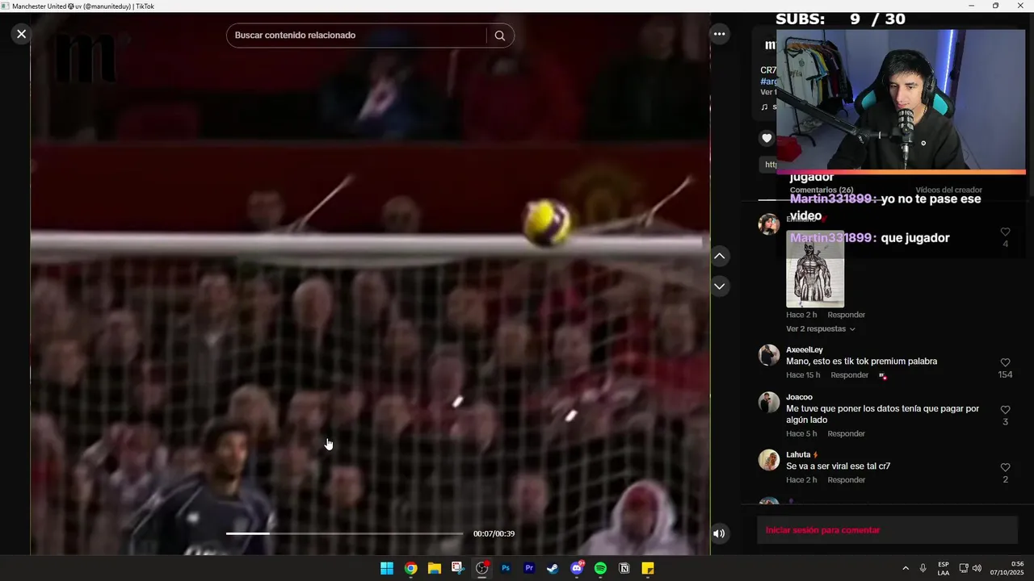Close the TikTok video viewer
Viewport: 1034px width, 581px height.
point(21,34)
